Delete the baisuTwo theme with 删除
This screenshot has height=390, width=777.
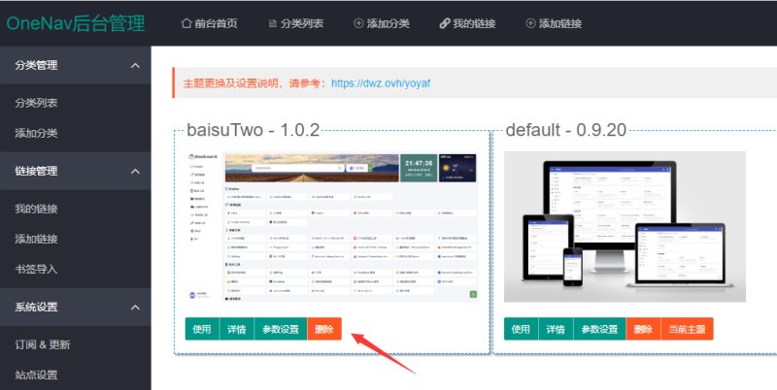tap(324, 329)
